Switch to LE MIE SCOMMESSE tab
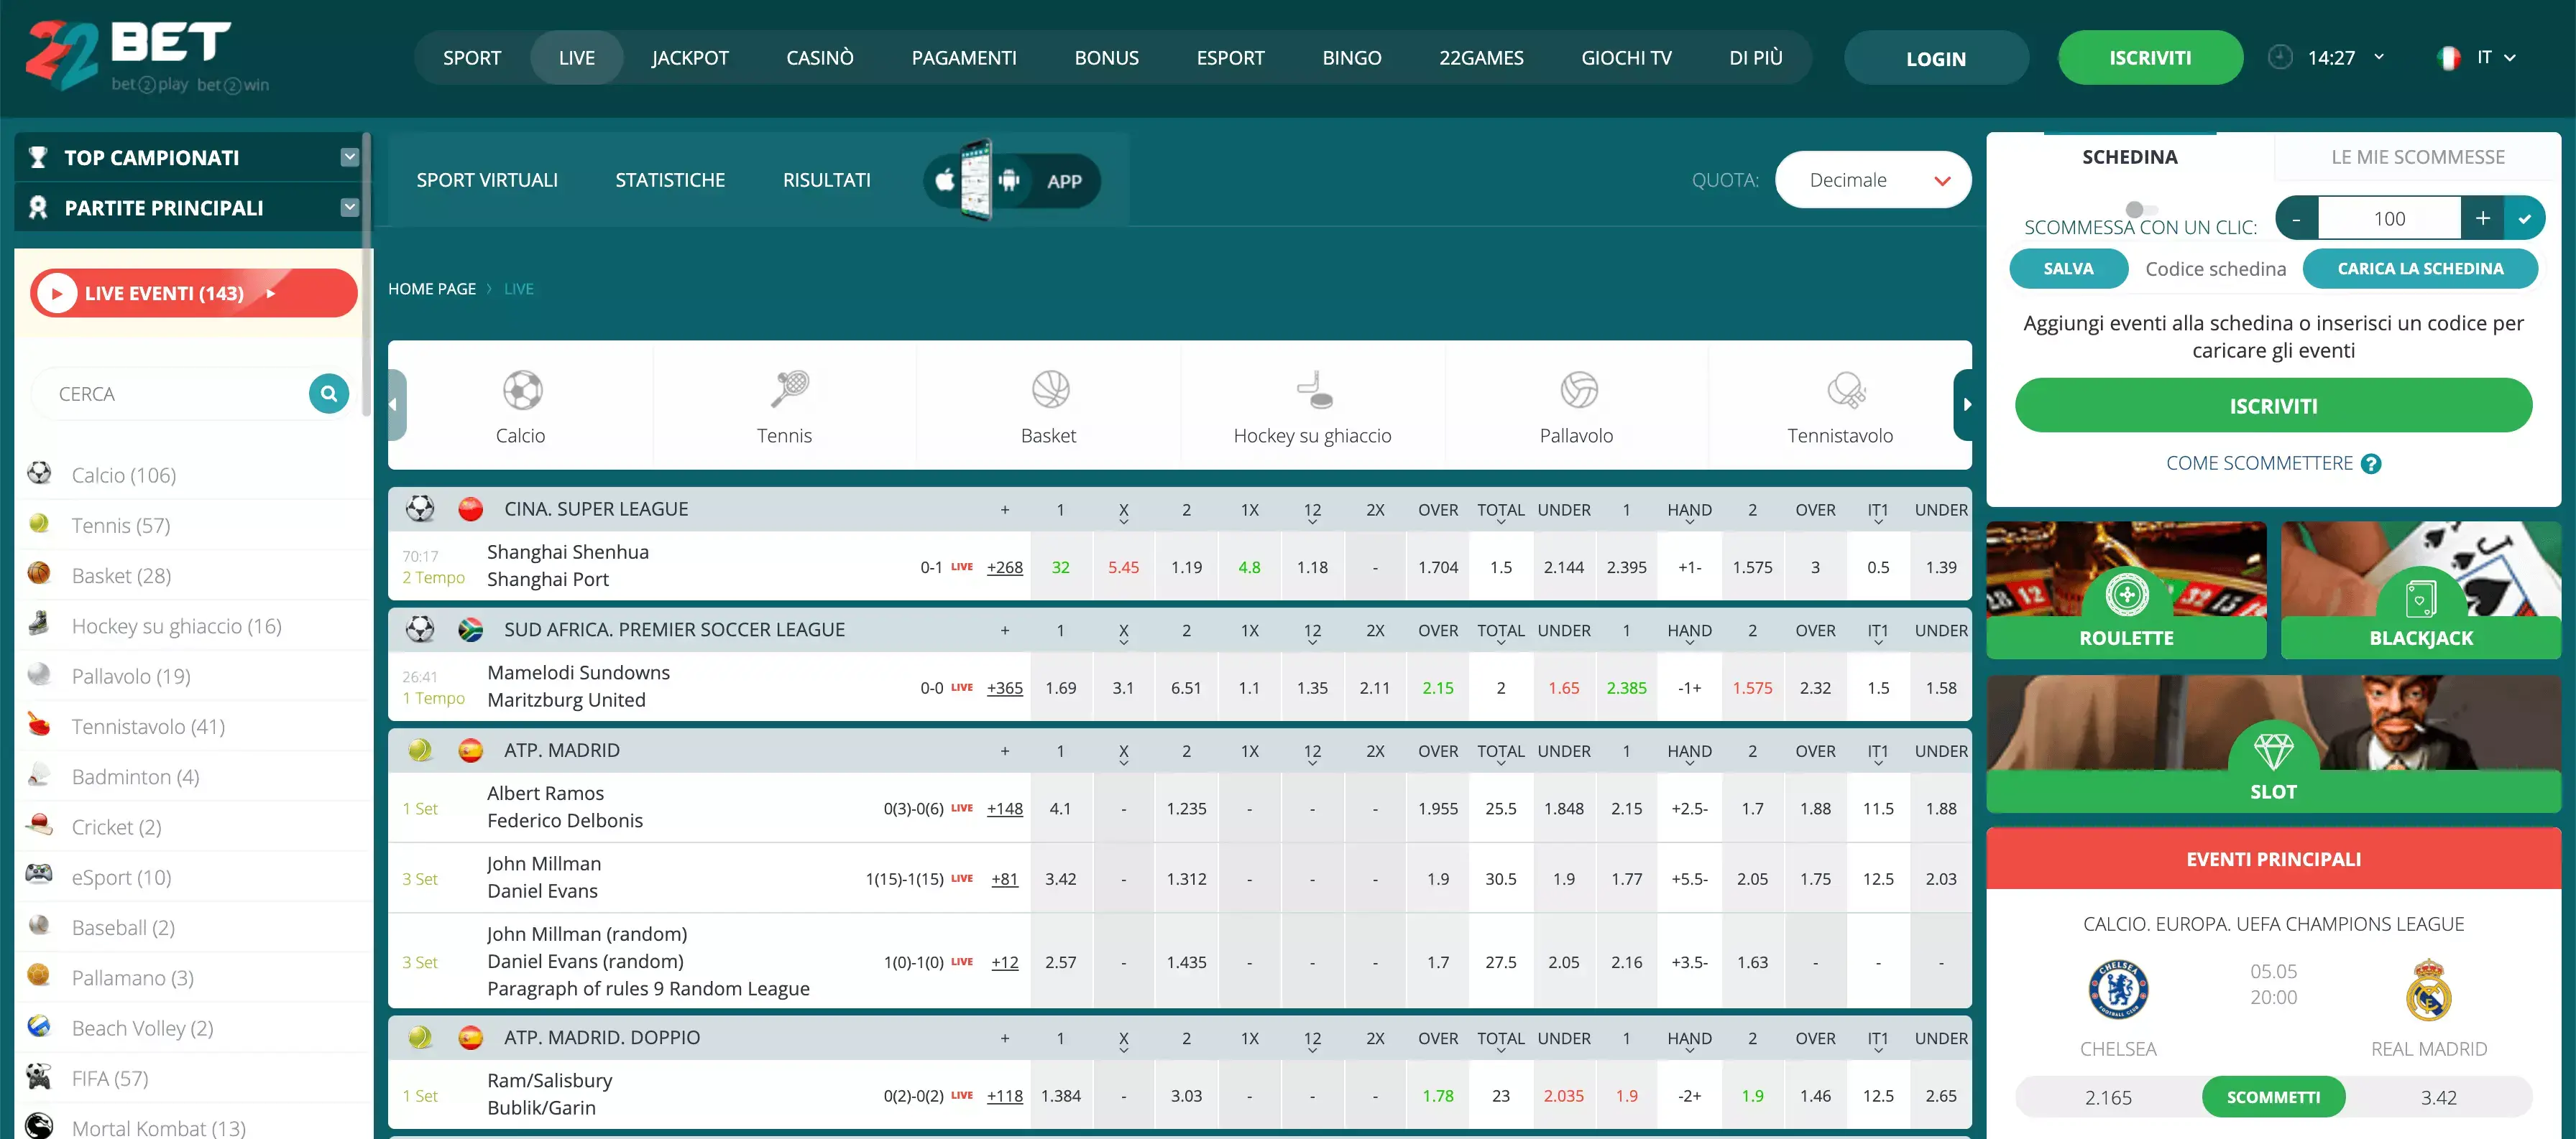 tap(2417, 157)
